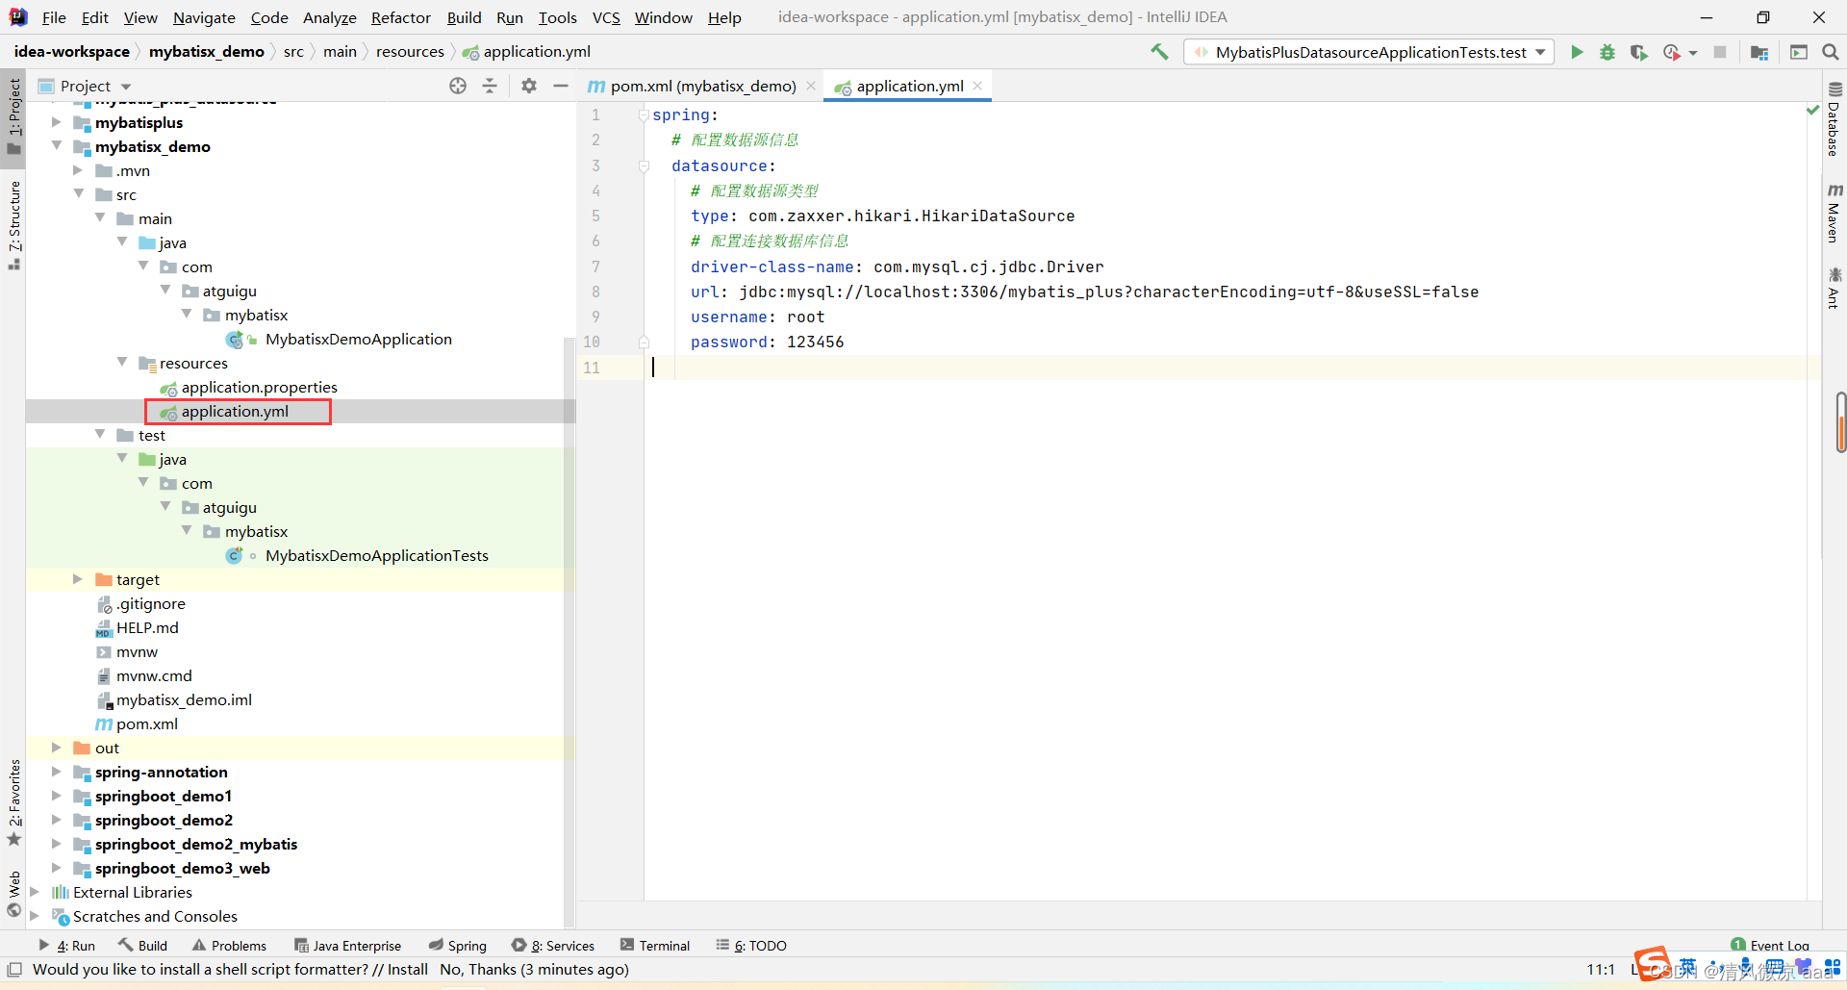
Task: Click the inspection checkmark in editor corner
Action: [1813, 111]
